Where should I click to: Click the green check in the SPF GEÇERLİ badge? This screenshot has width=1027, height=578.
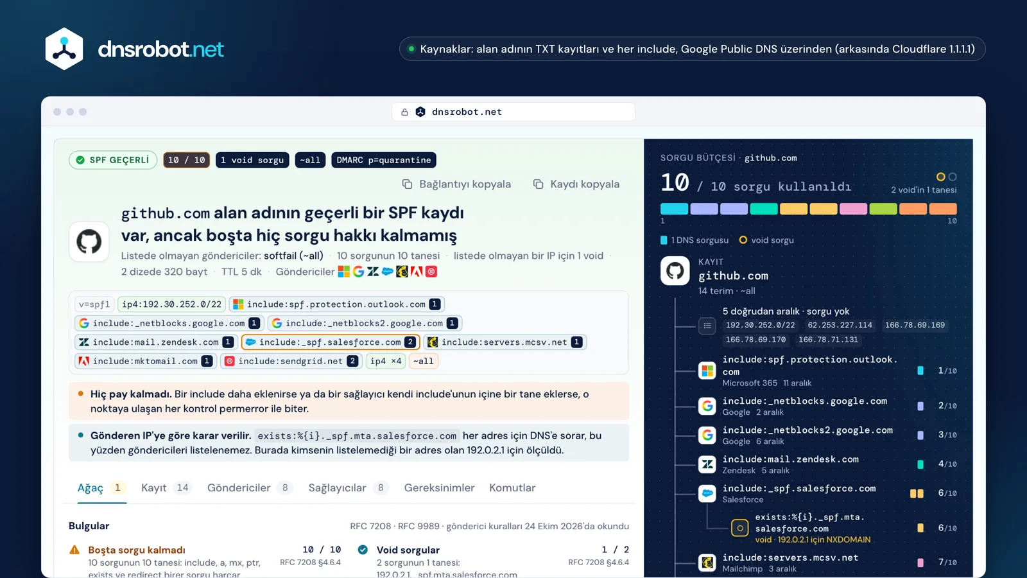(80, 160)
